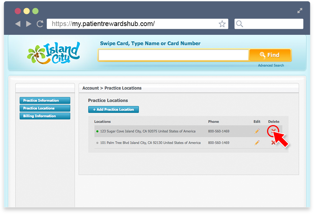Click the phone number for 101 Palm Tree Blvd

coord(219,143)
